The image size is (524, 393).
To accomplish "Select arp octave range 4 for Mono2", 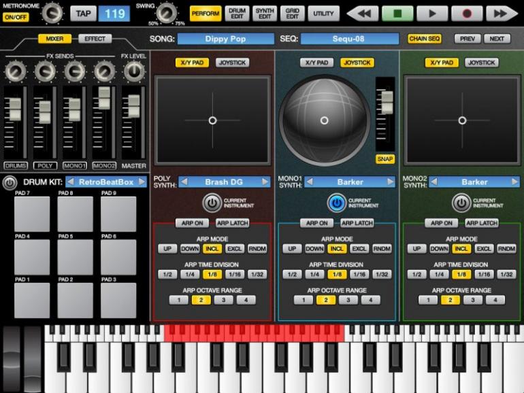I will pos(495,300).
